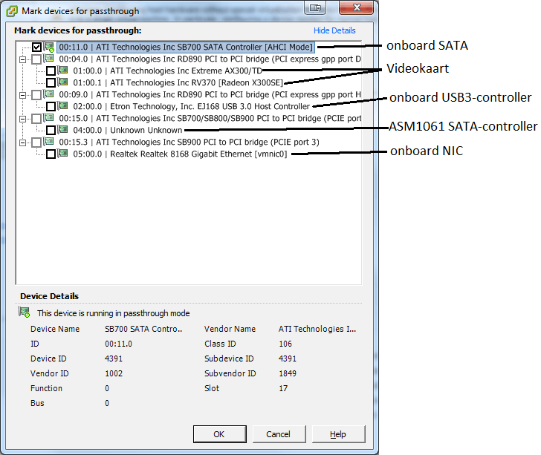Click the card icon beside RV370 Radeon X300SE

tap(62, 82)
